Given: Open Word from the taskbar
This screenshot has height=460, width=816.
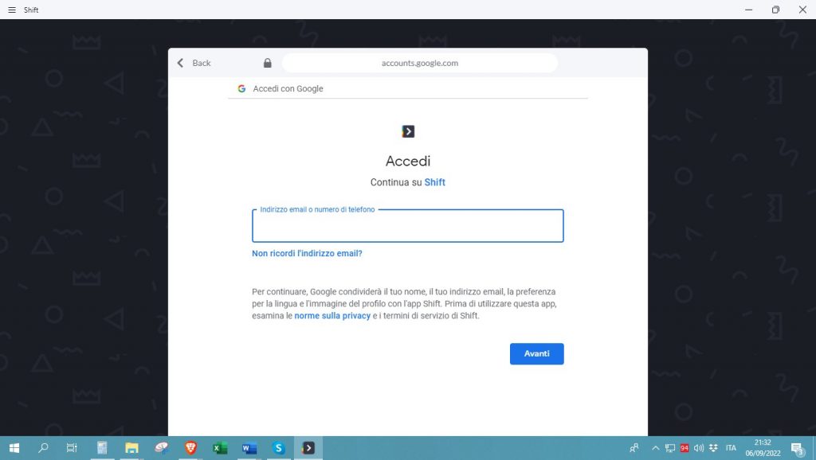Looking at the screenshot, I should pyautogui.click(x=249, y=448).
